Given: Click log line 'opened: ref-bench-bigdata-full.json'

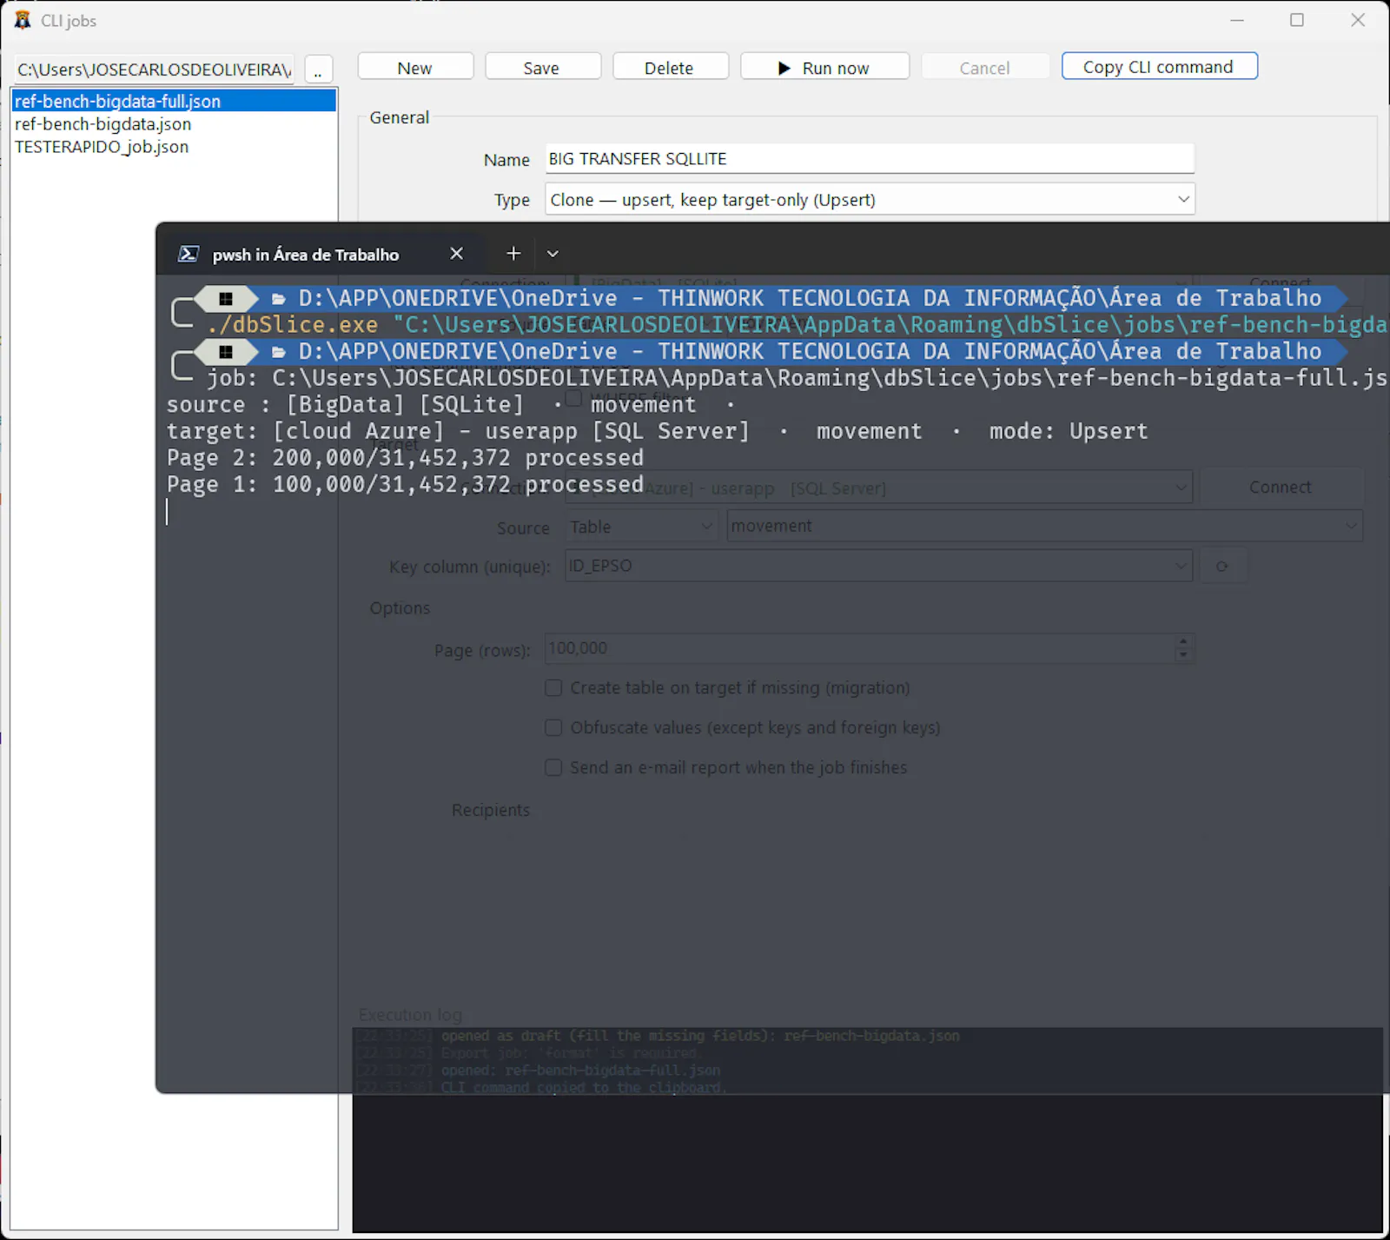Looking at the screenshot, I should (x=580, y=1070).
